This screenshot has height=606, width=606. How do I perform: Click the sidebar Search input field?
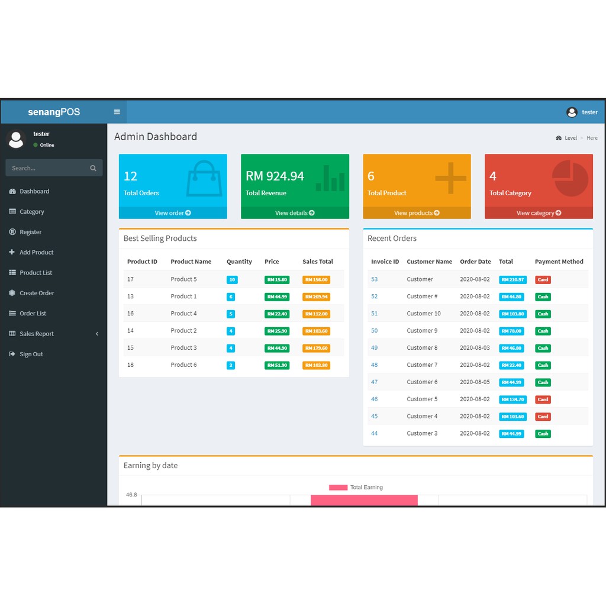[x=47, y=168]
